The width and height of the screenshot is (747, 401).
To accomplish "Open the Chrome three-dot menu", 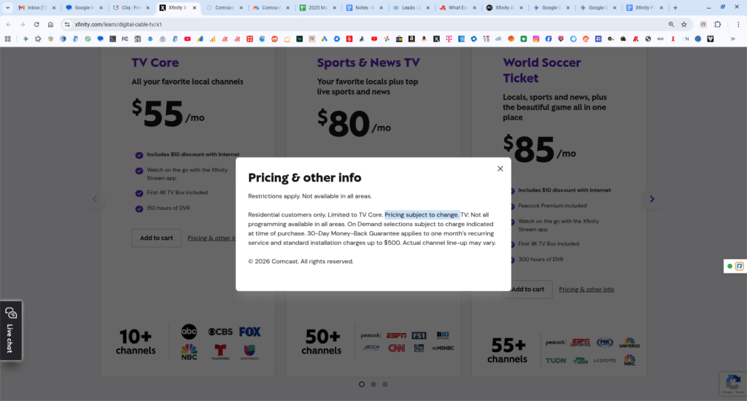I will click(733, 24).
